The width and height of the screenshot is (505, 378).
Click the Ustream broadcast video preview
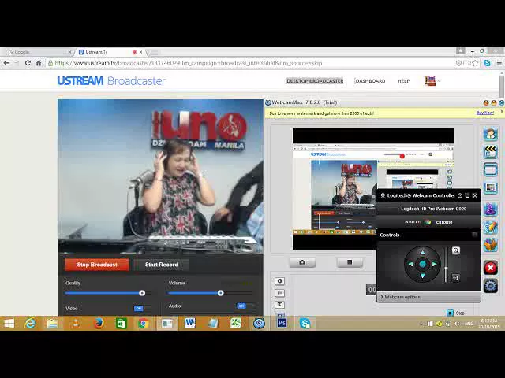click(x=160, y=176)
